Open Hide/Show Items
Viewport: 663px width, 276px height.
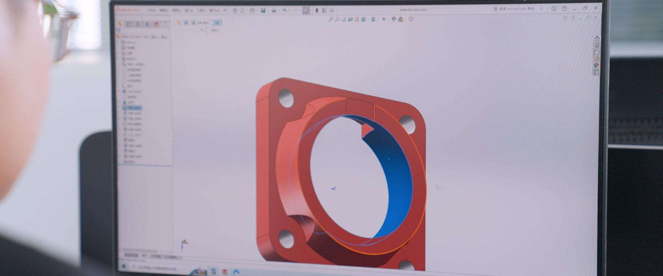point(384,19)
